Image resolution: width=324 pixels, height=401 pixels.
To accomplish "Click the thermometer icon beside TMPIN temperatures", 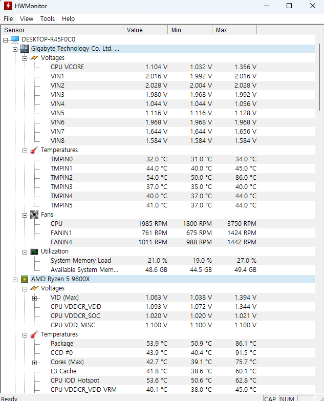I will click(34, 150).
